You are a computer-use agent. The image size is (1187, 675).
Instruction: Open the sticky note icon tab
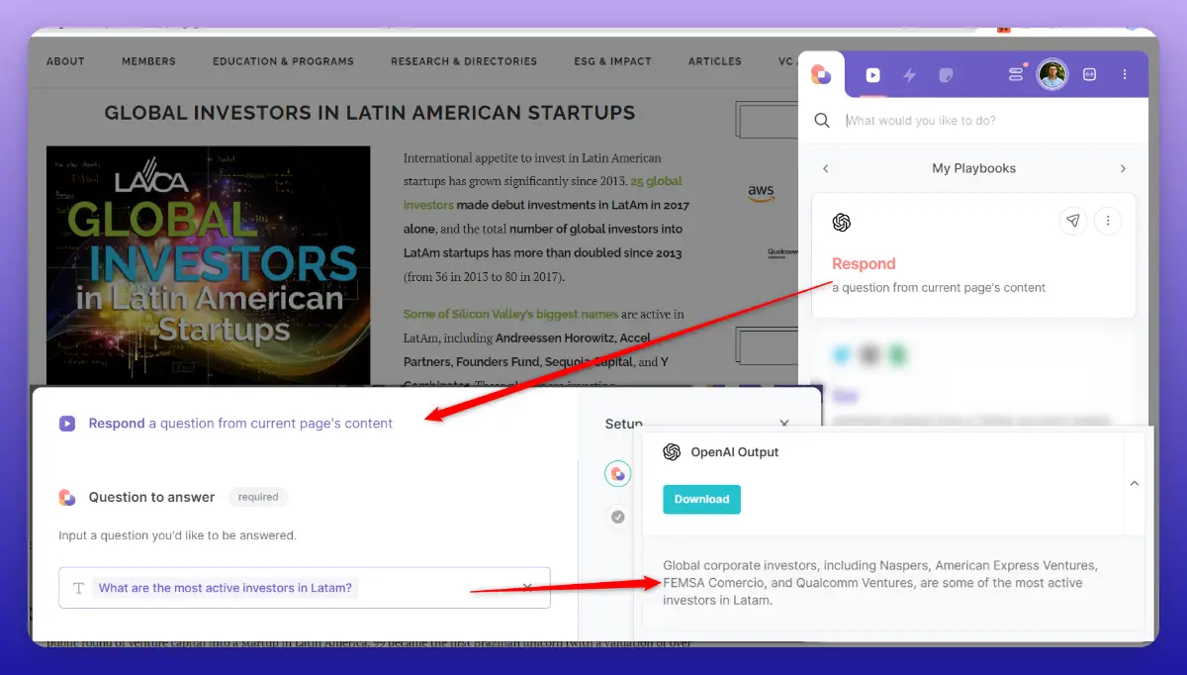click(x=946, y=74)
